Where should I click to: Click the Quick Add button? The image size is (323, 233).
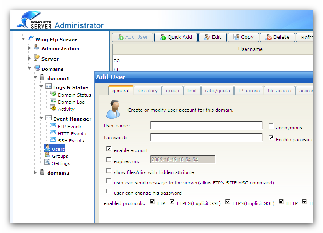[x=176, y=38]
